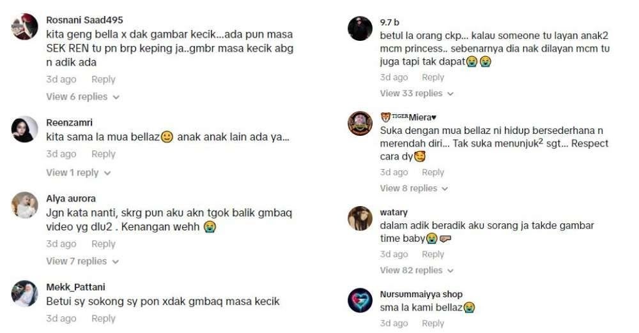
Task: Reply to Nursummaiyya shop's comment
Action: point(433,323)
